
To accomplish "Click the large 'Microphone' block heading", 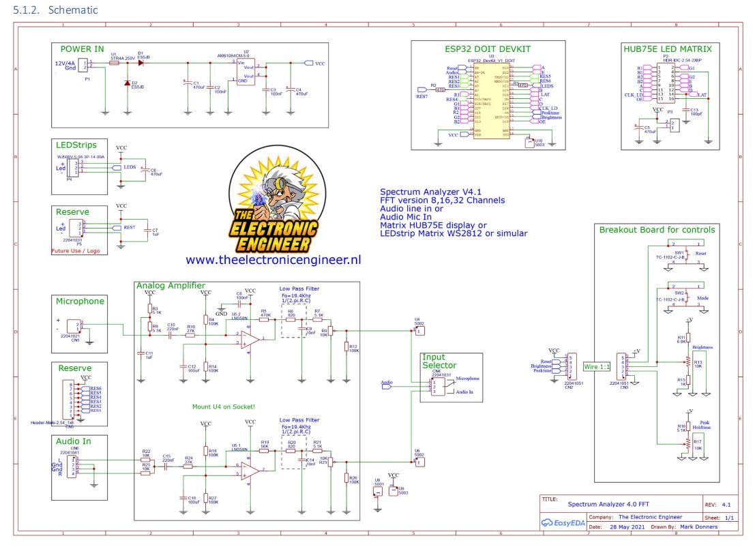I will pos(80,301).
